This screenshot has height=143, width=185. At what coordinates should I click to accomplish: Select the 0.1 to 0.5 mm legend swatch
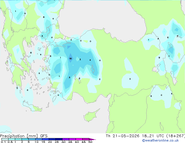[5, 139]
